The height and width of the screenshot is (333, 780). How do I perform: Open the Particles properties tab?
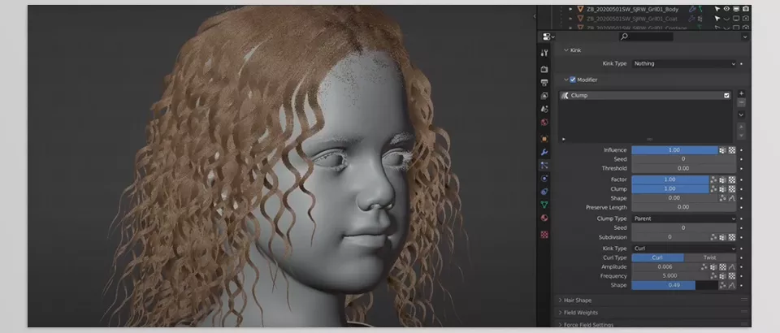point(544,166)
